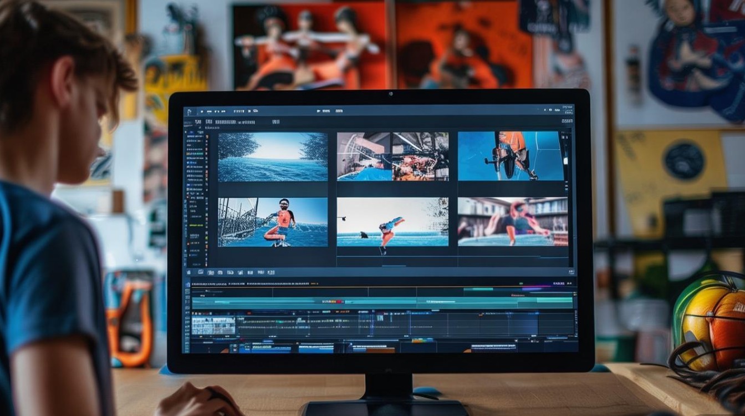Expand the first item in left sidebar list
Image resolution: width=745 pixels, height=416 pixels.
click(x=195, y=136)
